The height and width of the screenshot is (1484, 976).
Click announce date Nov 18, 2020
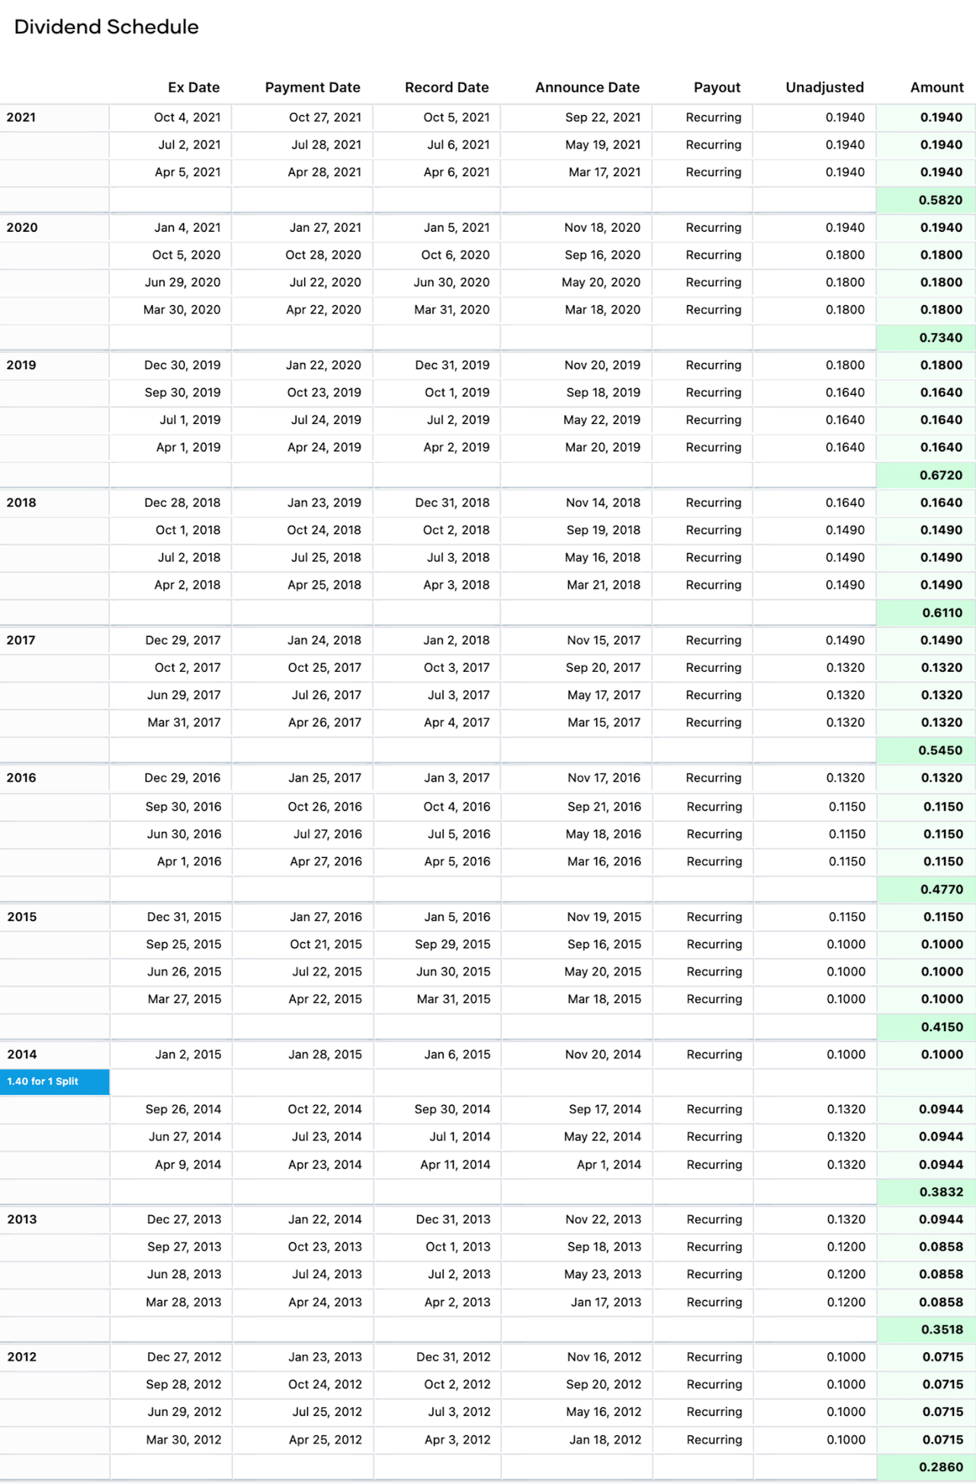click(602, 227)
